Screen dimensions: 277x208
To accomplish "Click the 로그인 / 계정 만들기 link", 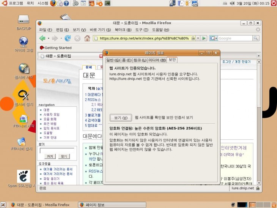I will click(236, 61).
